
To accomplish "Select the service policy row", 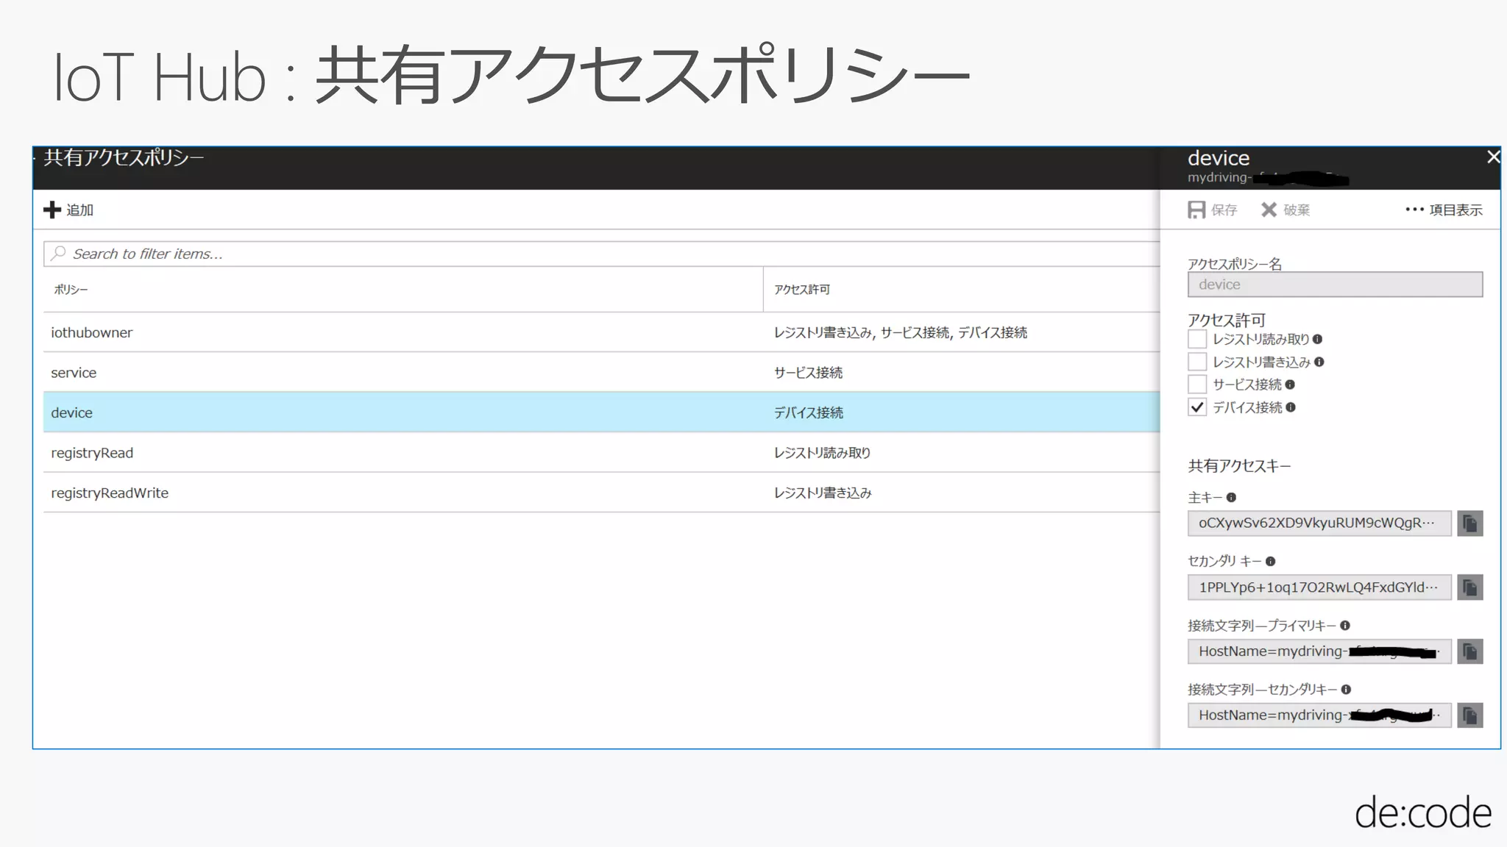I will 74,373.
